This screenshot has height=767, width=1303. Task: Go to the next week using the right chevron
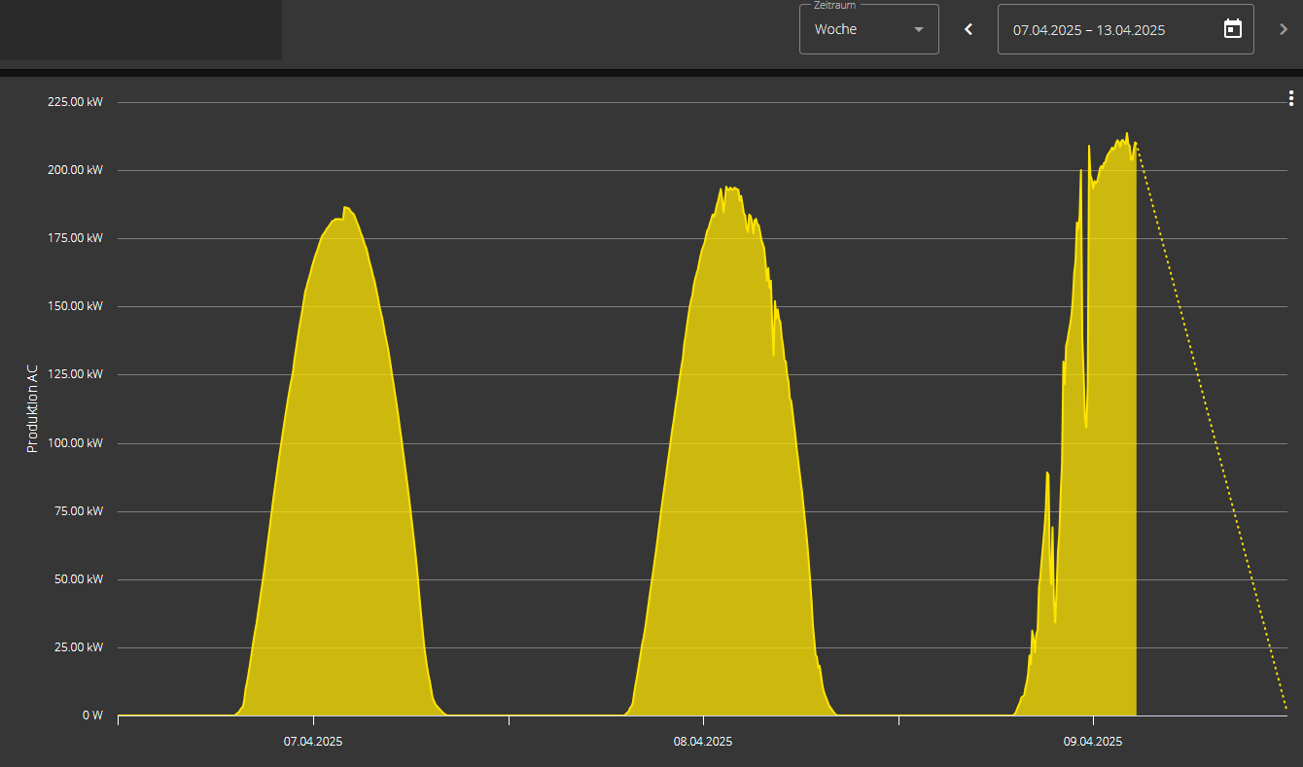[x=1284, y=29]
